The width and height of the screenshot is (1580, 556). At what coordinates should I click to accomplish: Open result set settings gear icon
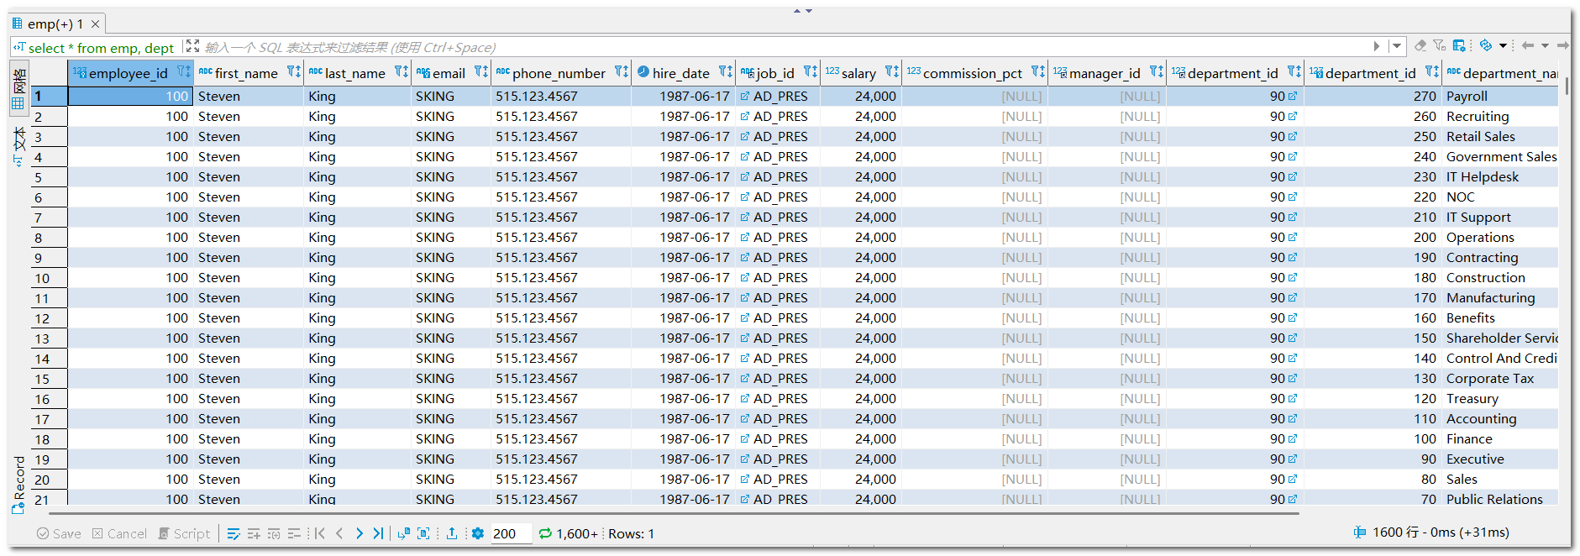(478, 533)
